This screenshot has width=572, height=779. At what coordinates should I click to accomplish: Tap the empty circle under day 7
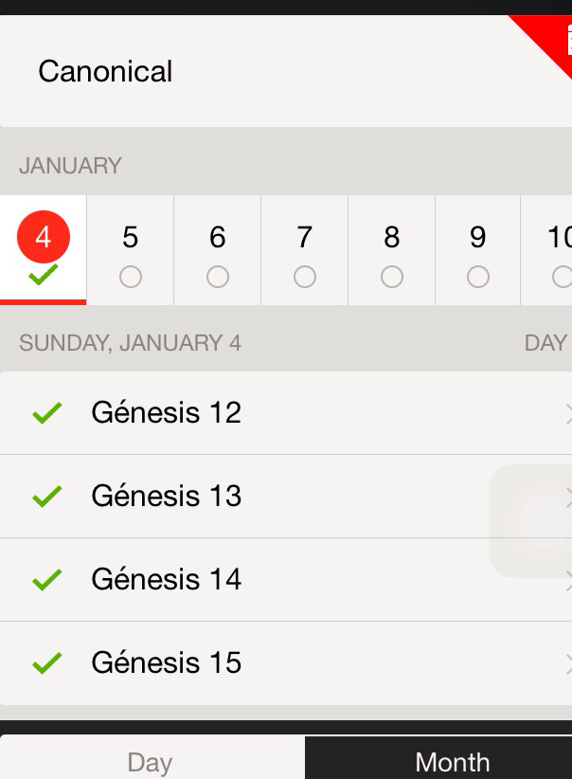305,277
